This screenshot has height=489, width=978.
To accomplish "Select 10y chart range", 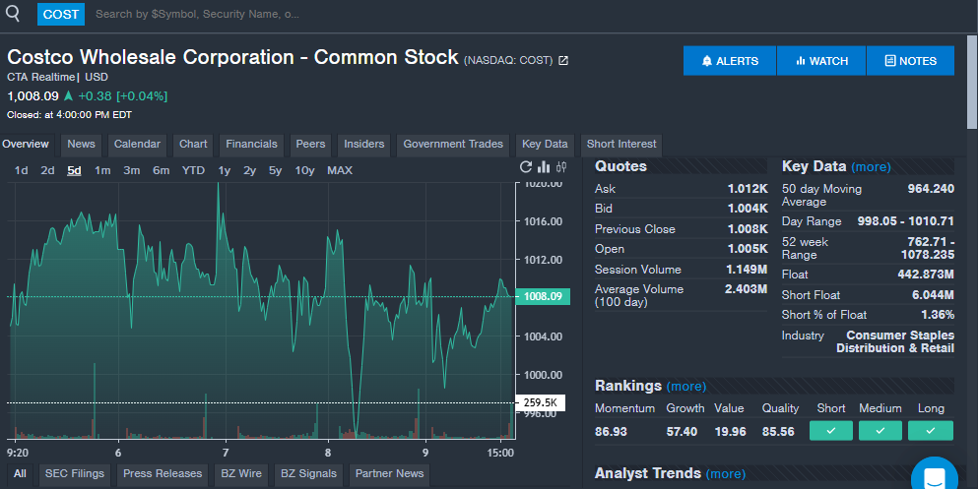I will pos(304,170).
